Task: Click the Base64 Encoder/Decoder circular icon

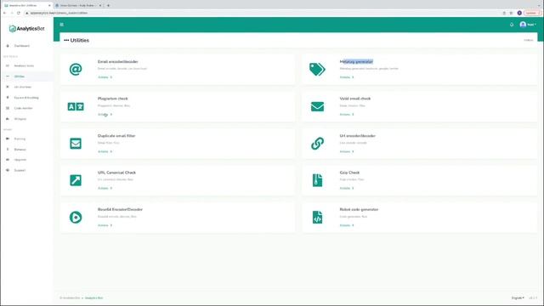Action: (x=76, y=218)
